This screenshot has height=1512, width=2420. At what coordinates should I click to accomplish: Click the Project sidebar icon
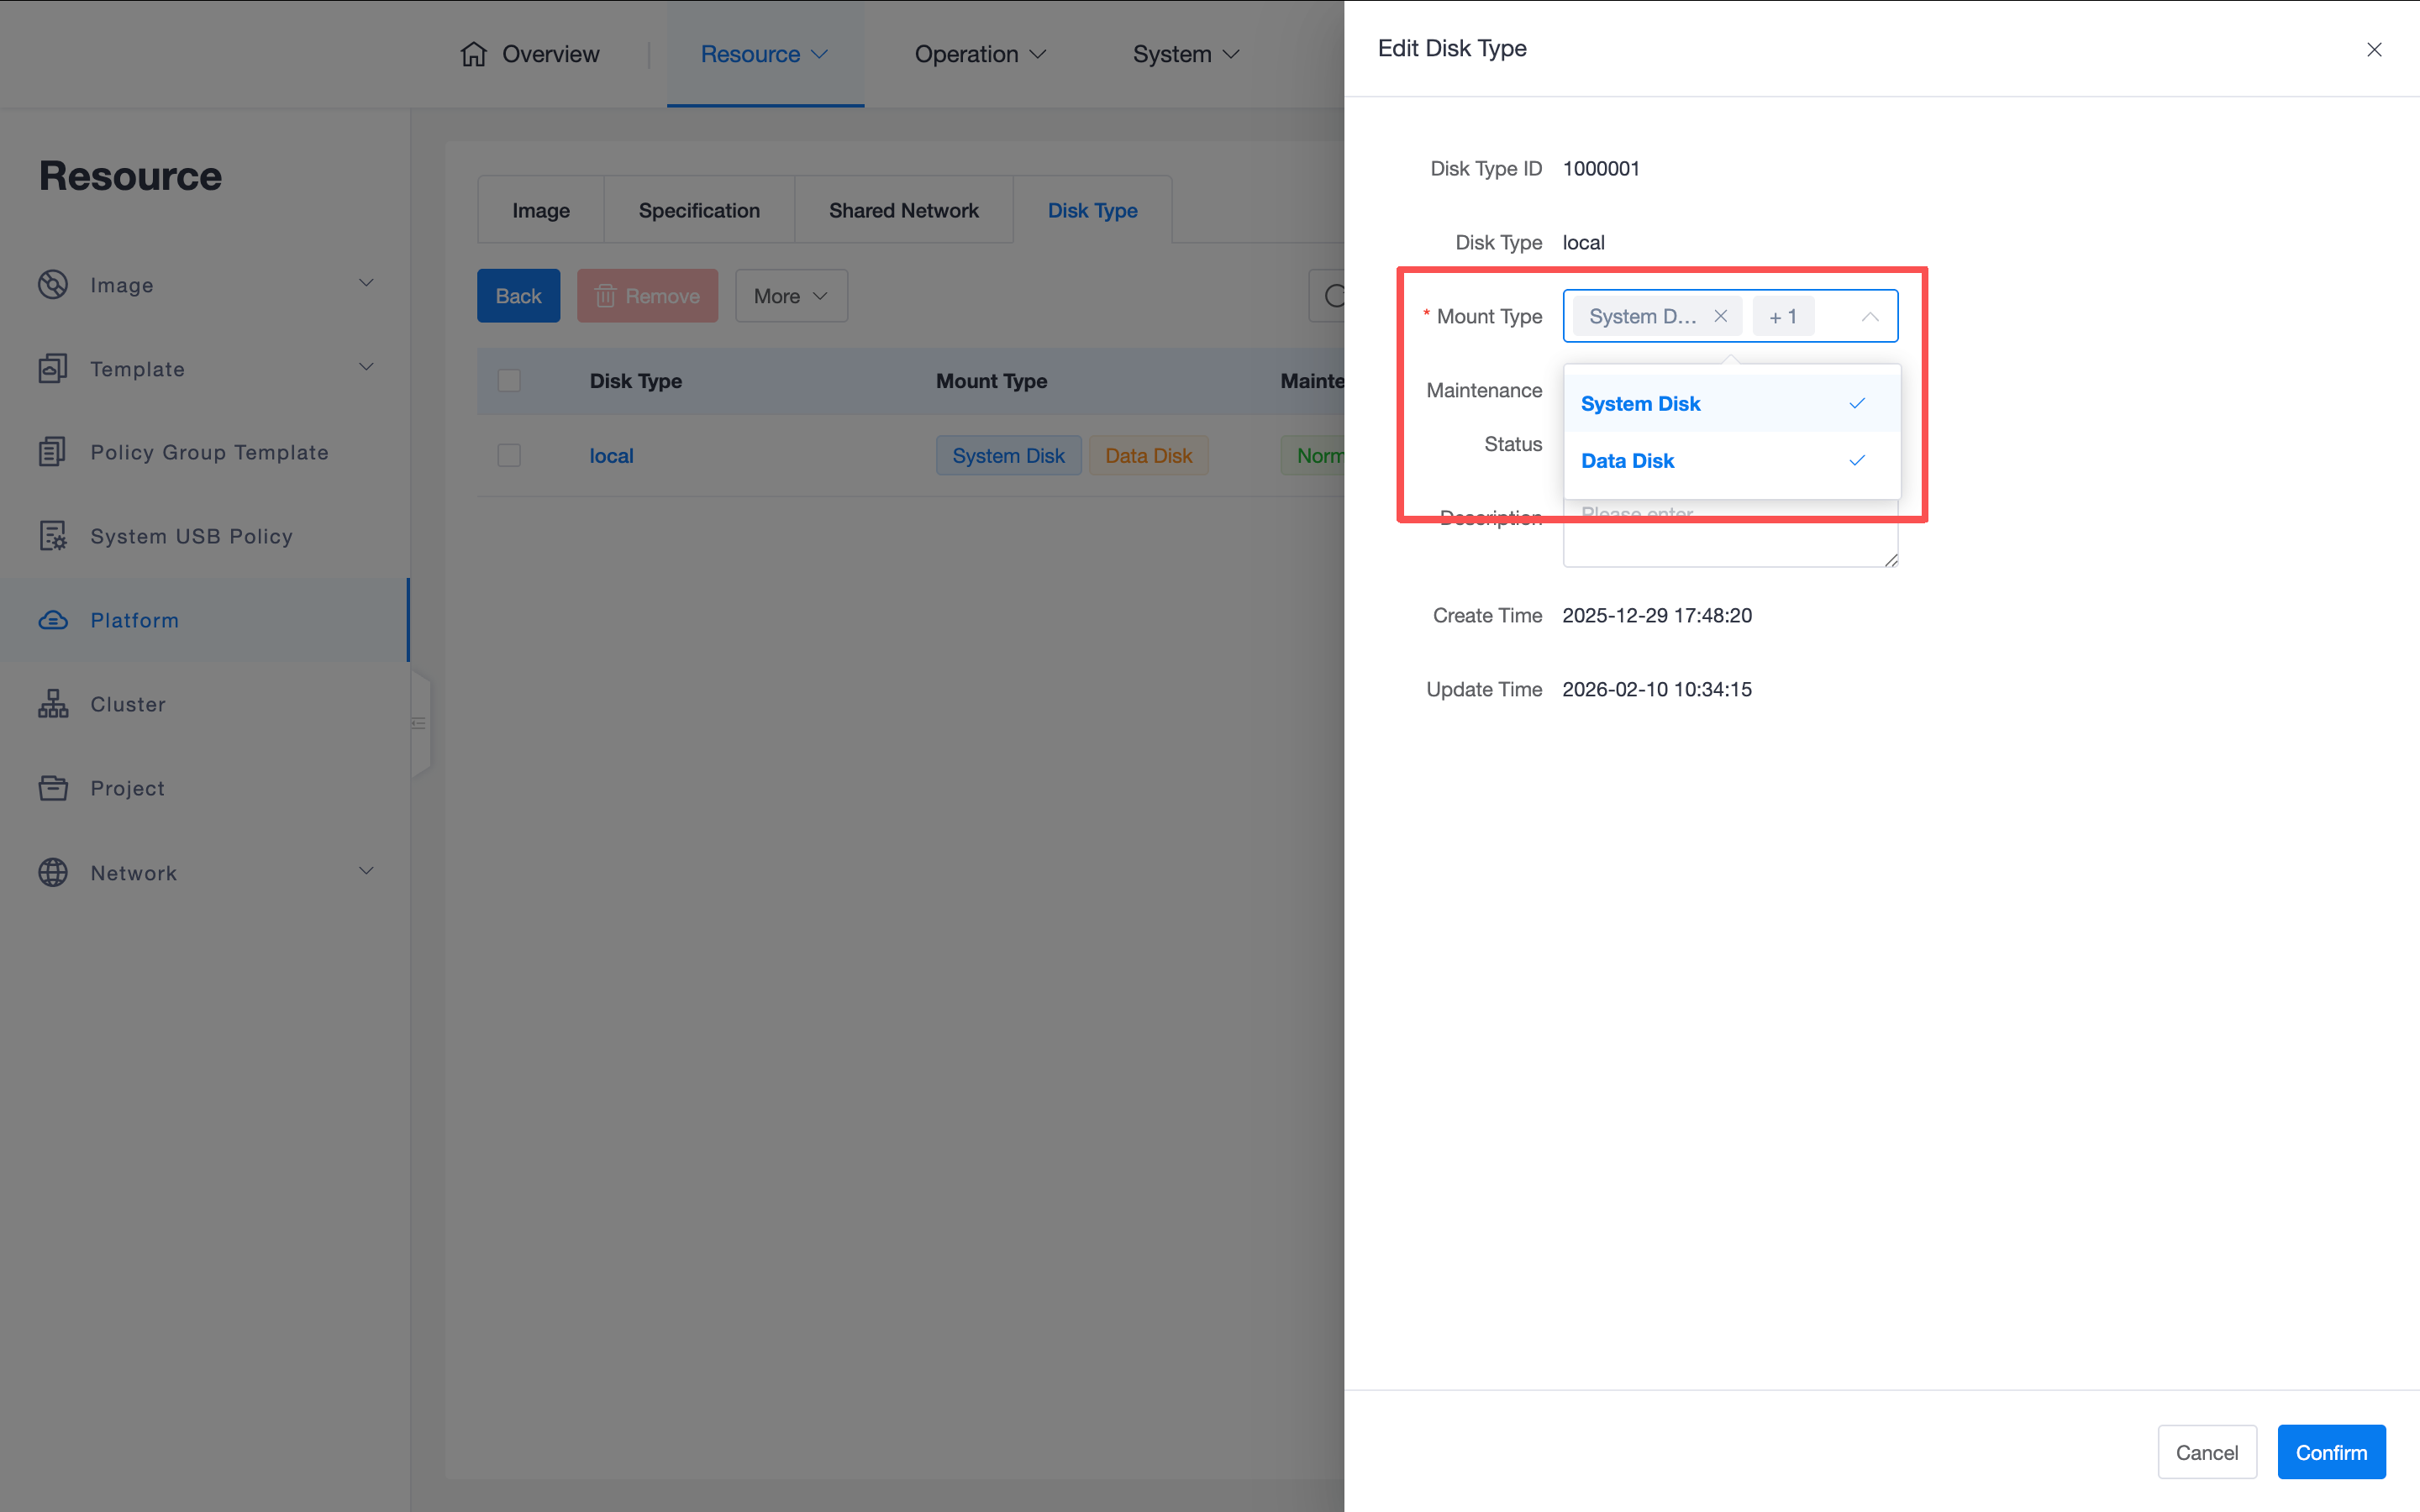(x=53, y=788)
